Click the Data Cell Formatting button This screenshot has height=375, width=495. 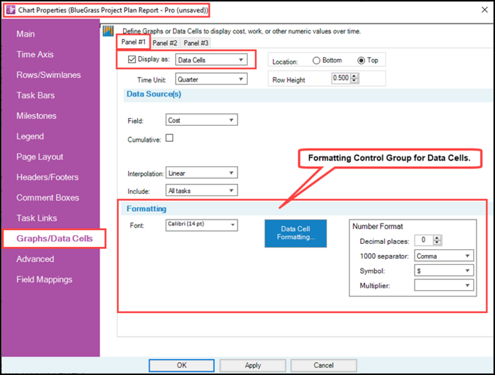296,233
